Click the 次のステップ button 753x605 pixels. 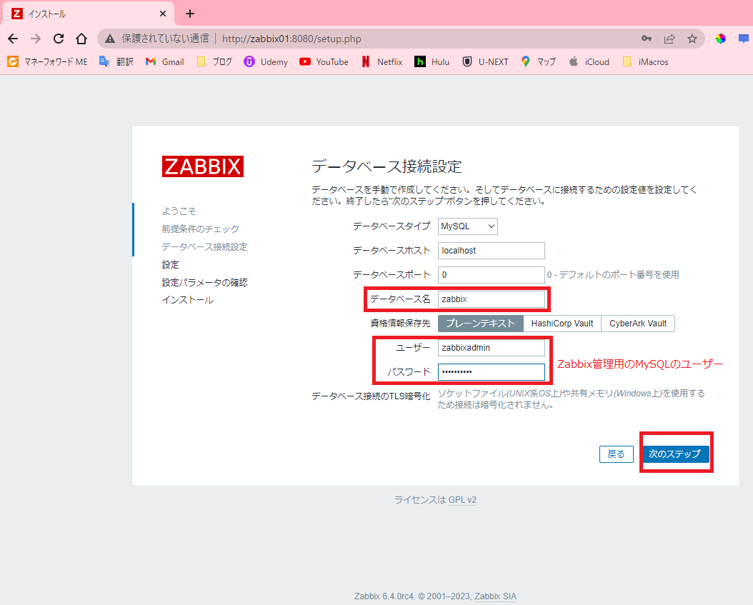point(675,454)
